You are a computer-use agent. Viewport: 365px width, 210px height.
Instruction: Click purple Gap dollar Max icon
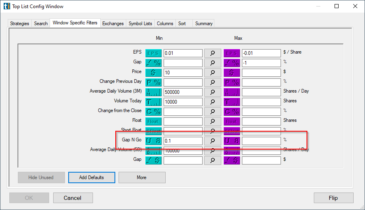(x=231, y=160)
